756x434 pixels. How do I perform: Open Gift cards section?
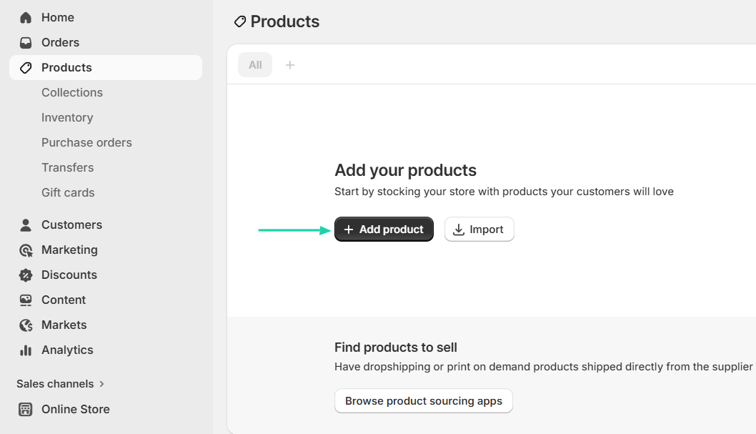click(68, 192)
